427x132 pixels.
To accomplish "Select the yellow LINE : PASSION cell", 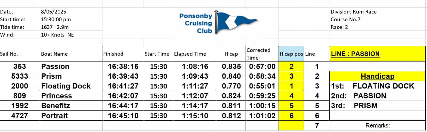I will pos(378,54).
